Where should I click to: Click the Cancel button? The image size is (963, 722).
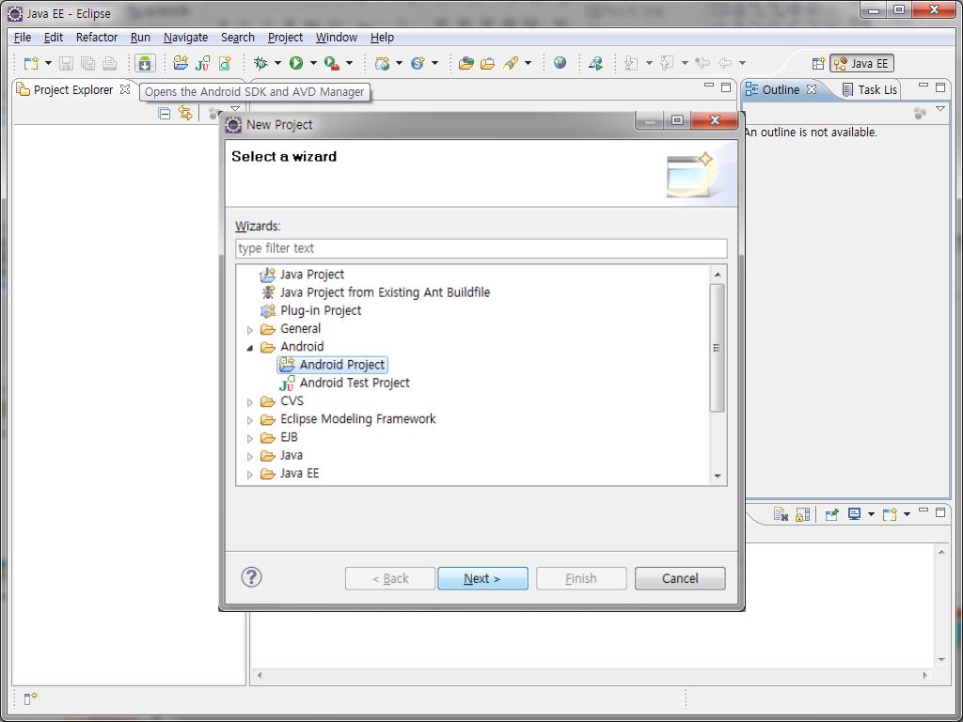click(680, 578)
